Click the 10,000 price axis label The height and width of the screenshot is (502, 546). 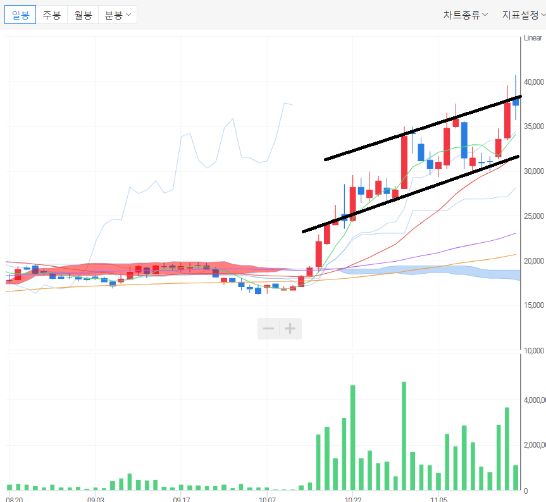(533, 351)
